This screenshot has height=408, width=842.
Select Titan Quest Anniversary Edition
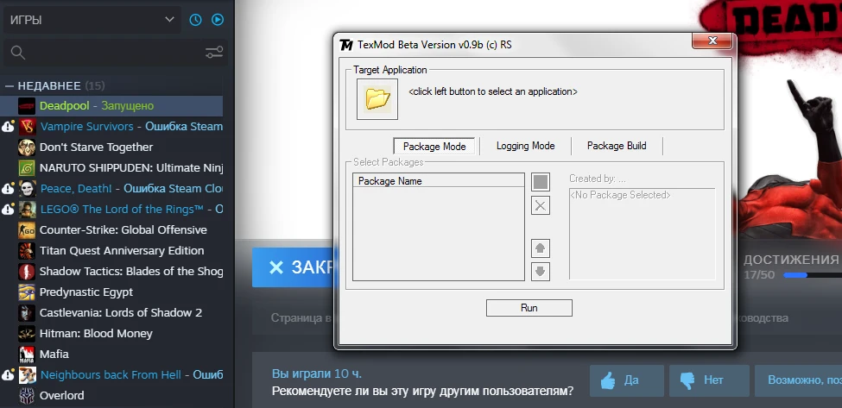(111, 250)
